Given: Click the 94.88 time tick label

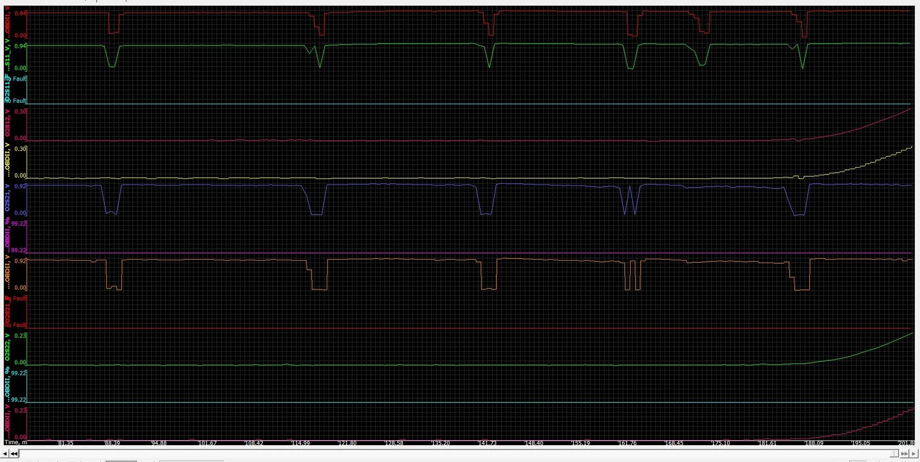Looking at the screenshot, I should tap(158, 443).
